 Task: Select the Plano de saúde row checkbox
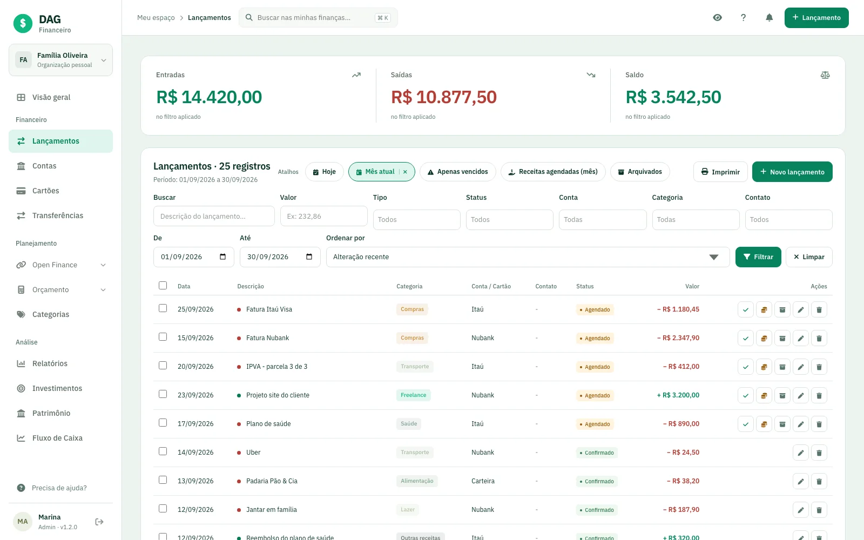tap(163, 422)
